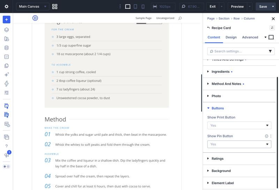Expand the Ratings settings group
Image resolution: width=279 pixels, height=190 pixels.
click(239, 159)
